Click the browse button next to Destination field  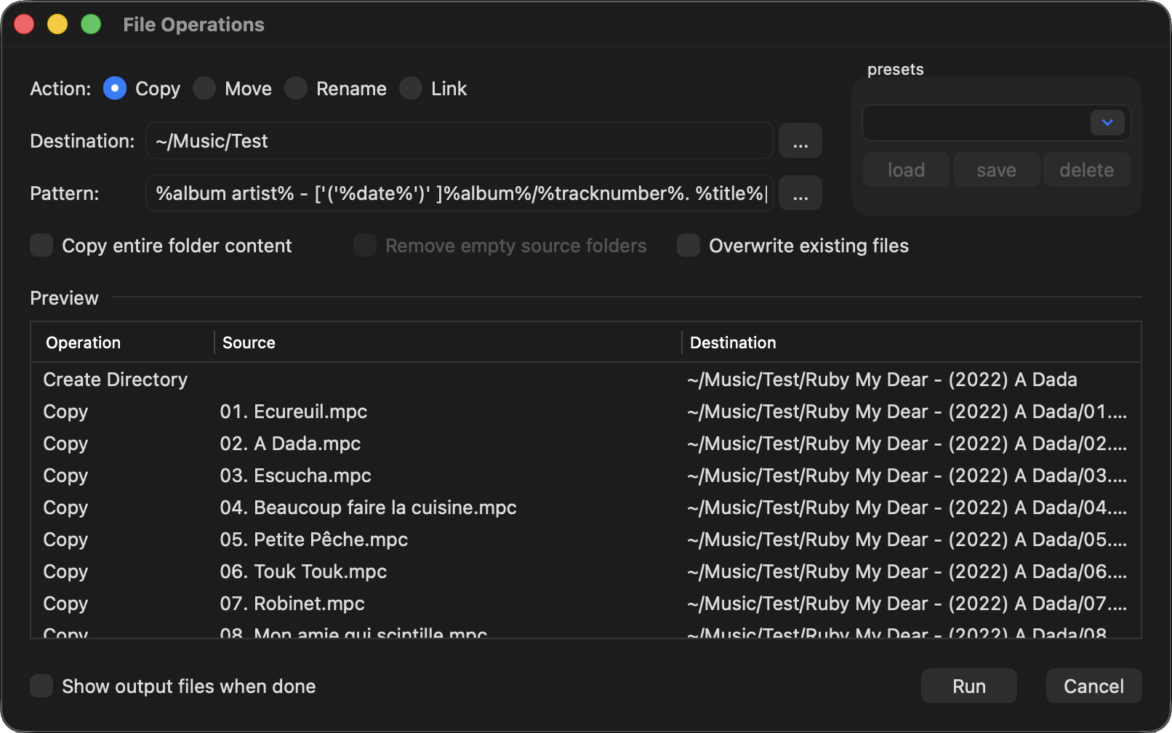(x=800, y=141)
